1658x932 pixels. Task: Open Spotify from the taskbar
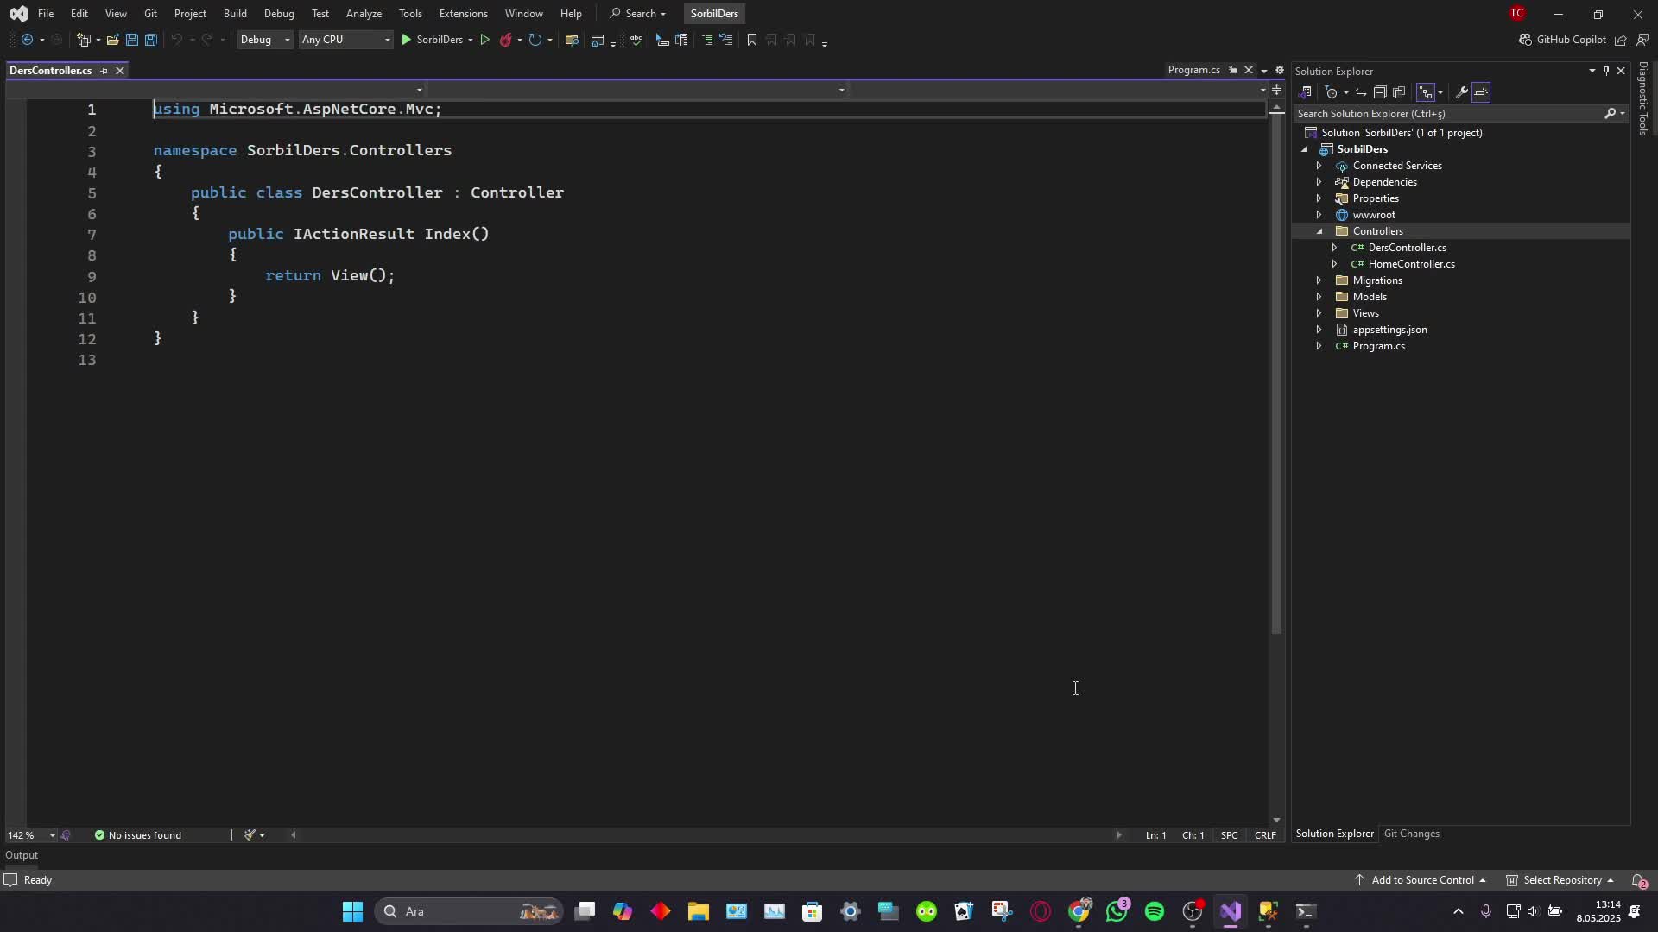click(x=1154, y=911)
